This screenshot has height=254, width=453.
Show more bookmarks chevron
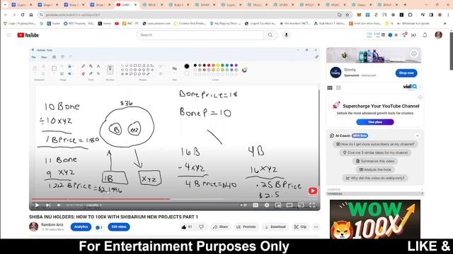tap(445, 23)
